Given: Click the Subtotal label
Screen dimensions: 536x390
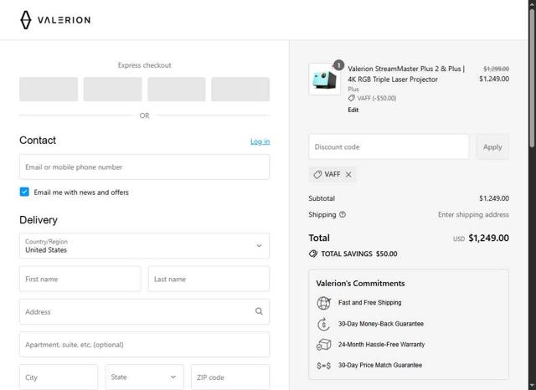Looking at the screenshot, I should (x=322, y=198).
